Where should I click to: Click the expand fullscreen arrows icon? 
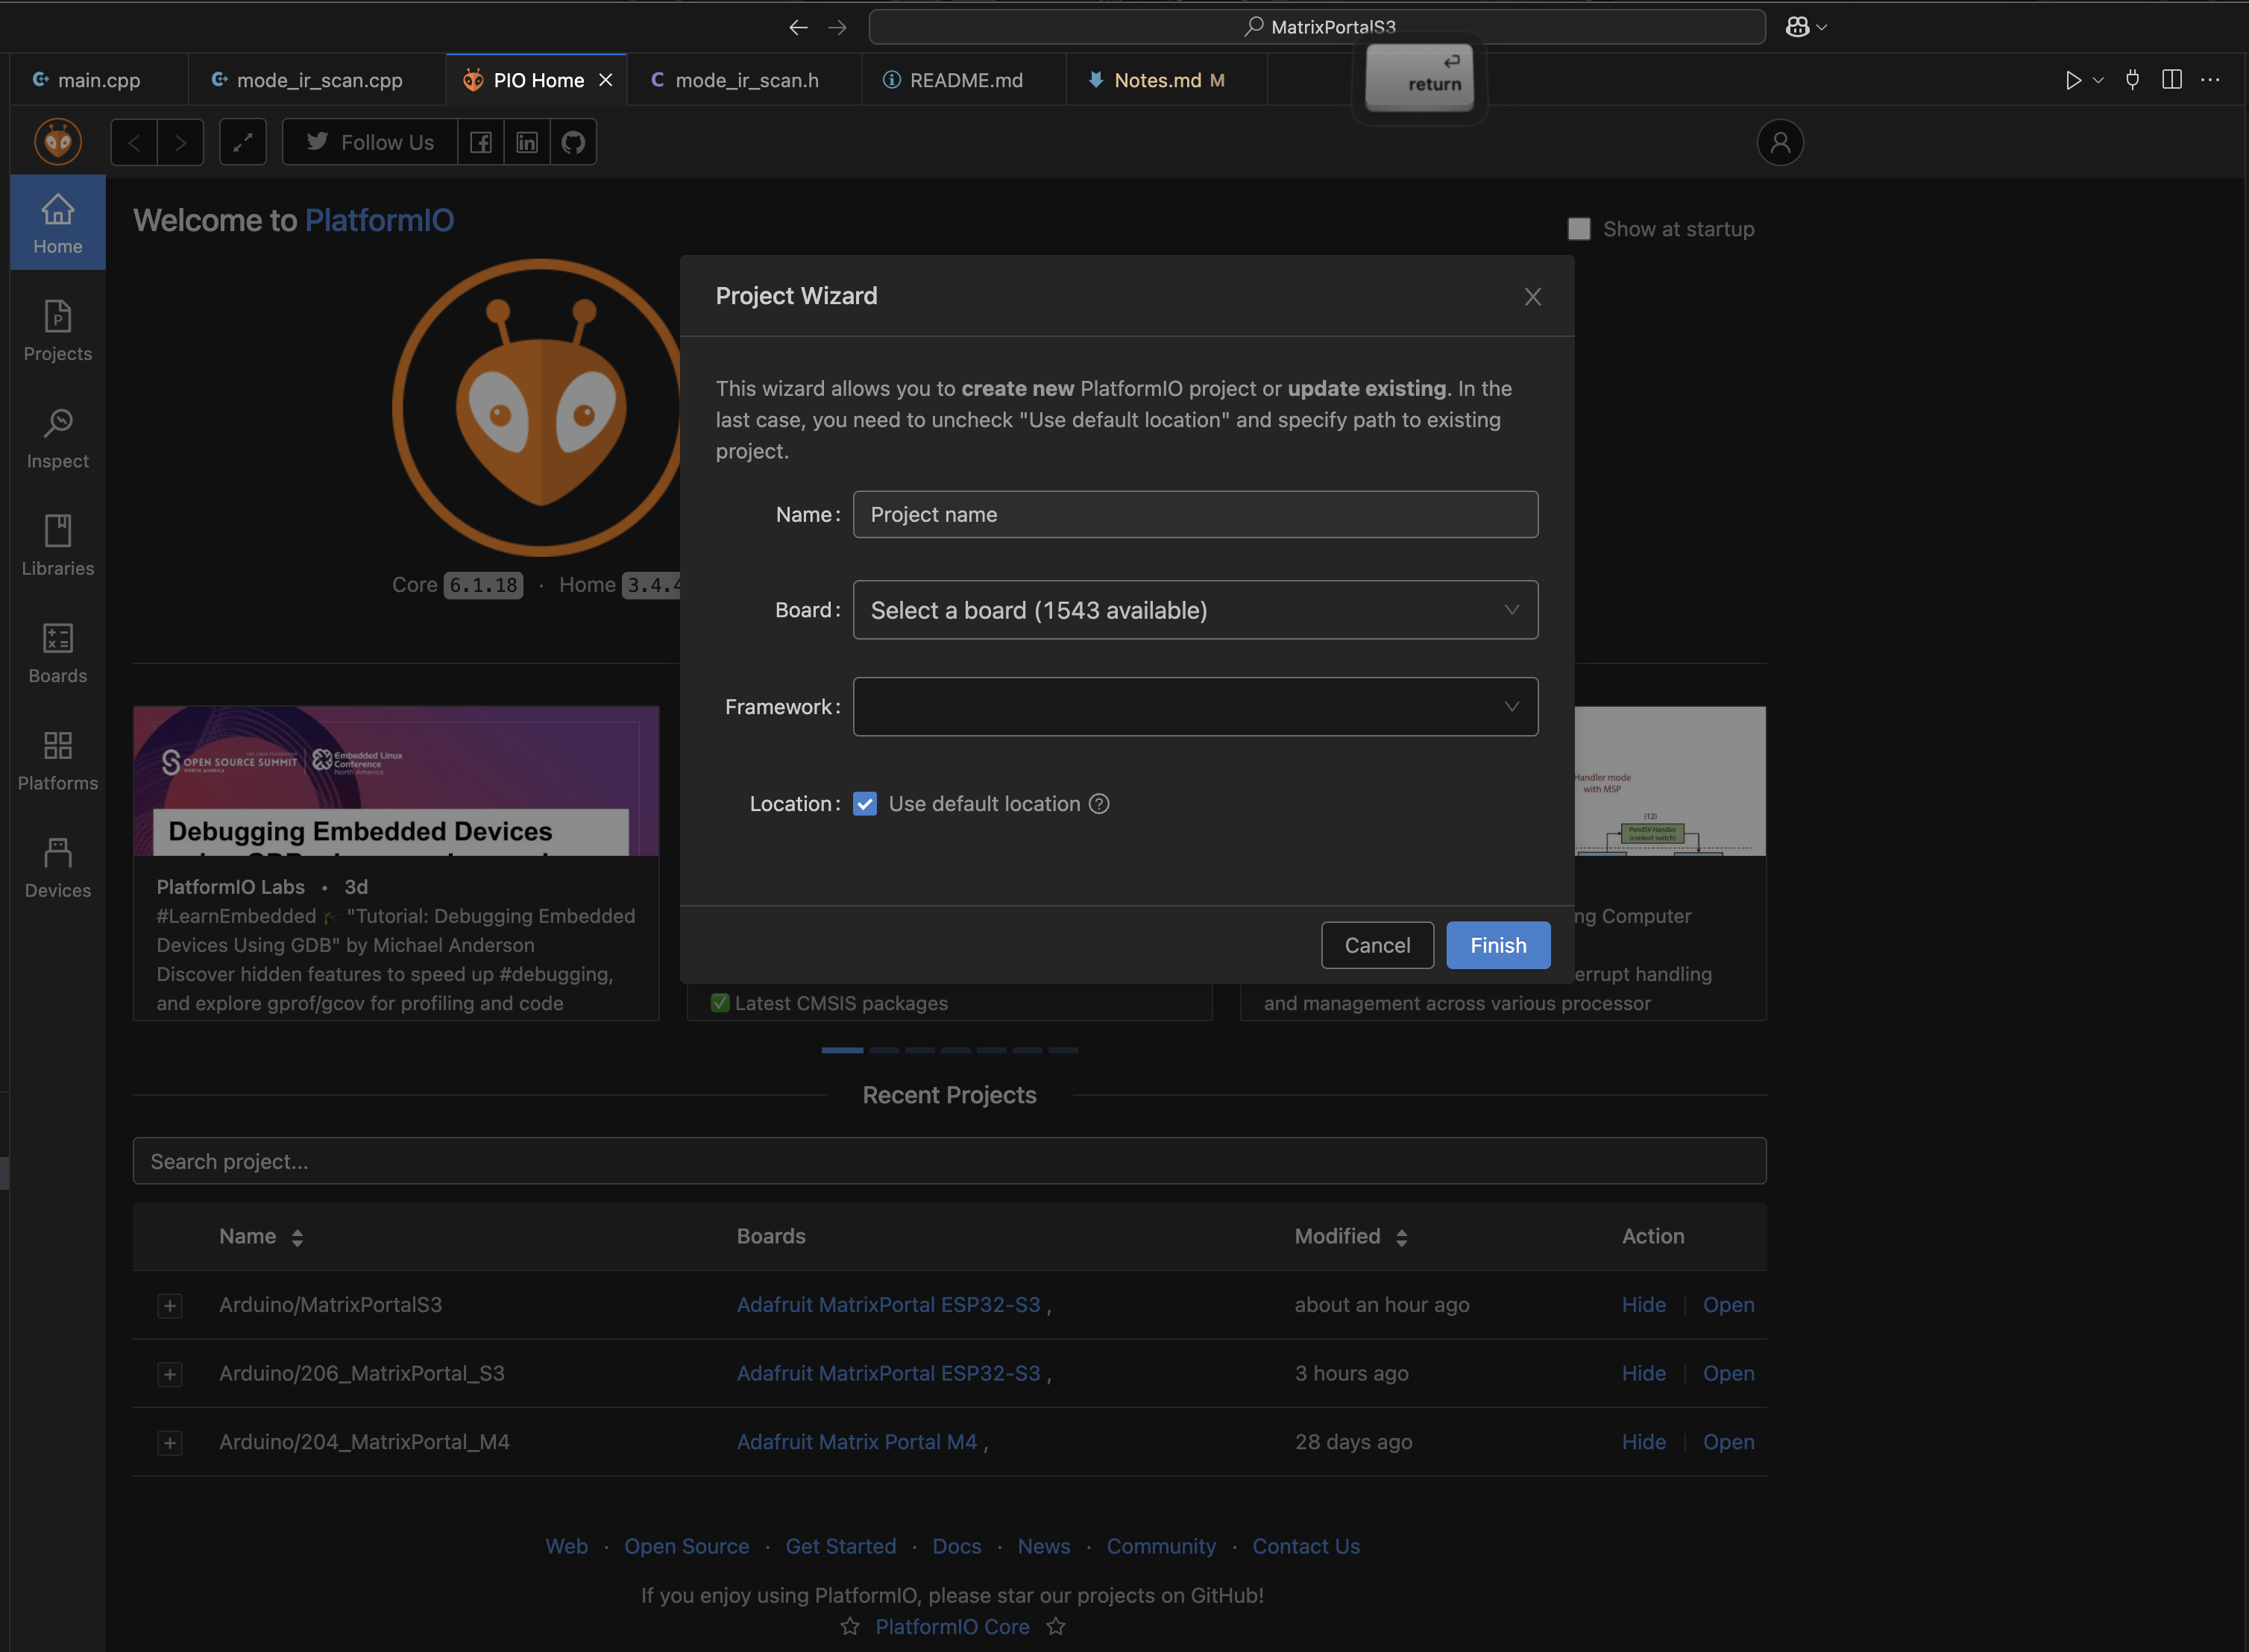pyautogui.click(x=243, y=142)
